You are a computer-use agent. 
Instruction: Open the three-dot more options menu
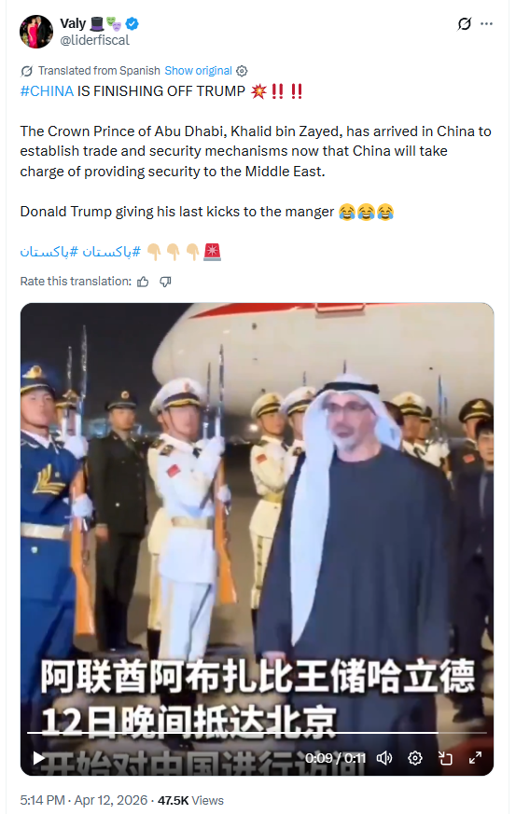[486, 24]
